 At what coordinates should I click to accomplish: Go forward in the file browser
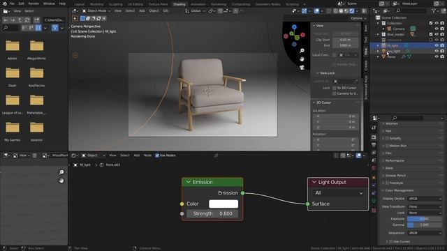[13, 20]
